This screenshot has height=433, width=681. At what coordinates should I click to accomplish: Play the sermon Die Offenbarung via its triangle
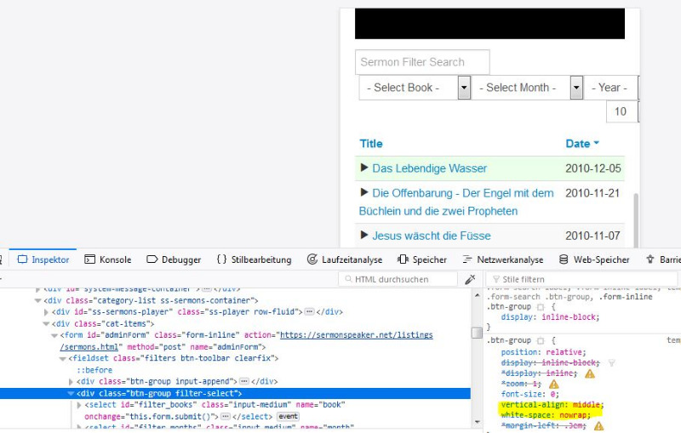364,192
